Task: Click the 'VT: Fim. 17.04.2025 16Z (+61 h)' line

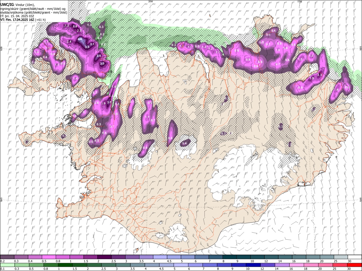Action: pos(23,20)
